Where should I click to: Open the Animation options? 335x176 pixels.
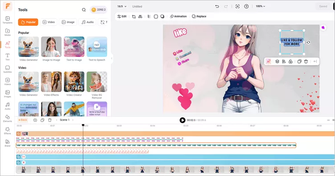tap(178, 16)
